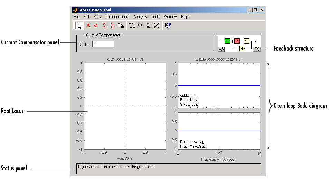
Task: Open the View menu
Action: point(97,17)
